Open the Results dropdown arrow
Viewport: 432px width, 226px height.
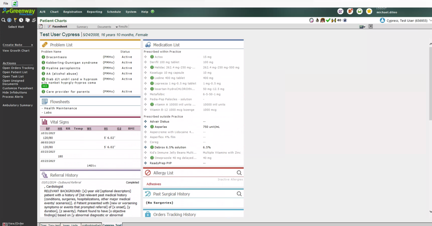[x=117, y=27]
